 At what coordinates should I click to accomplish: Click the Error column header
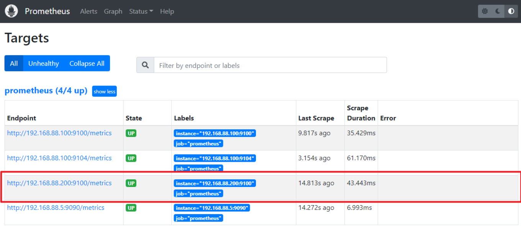(x=388, y=118)
